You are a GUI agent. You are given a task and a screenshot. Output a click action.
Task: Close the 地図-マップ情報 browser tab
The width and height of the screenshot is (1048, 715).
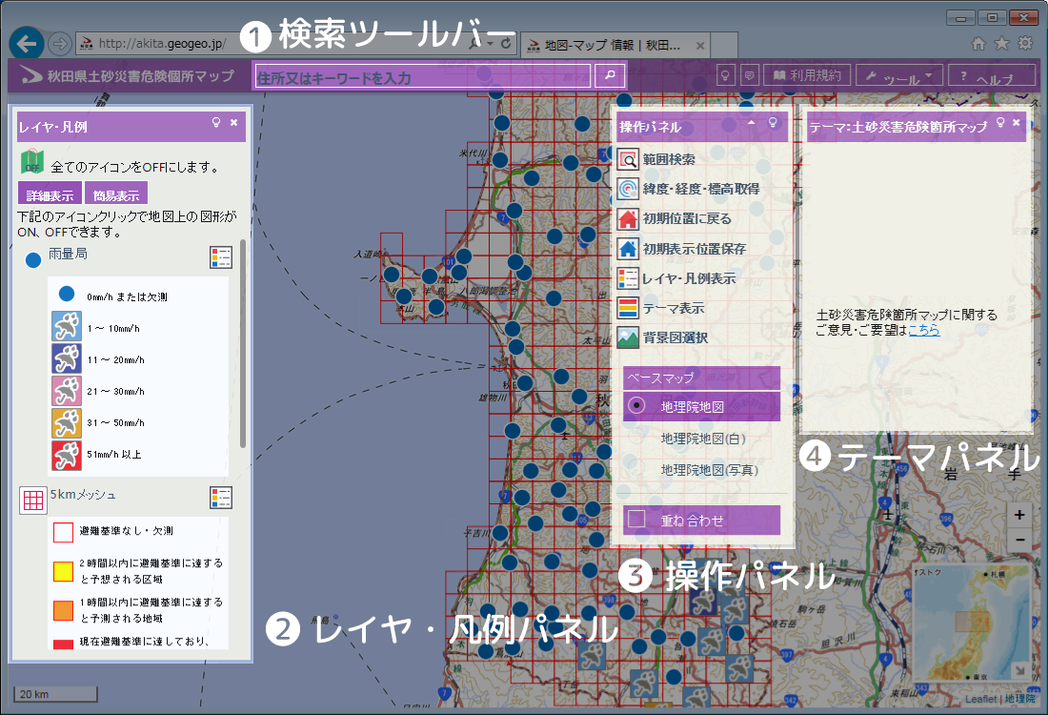[x=700, y=46]
